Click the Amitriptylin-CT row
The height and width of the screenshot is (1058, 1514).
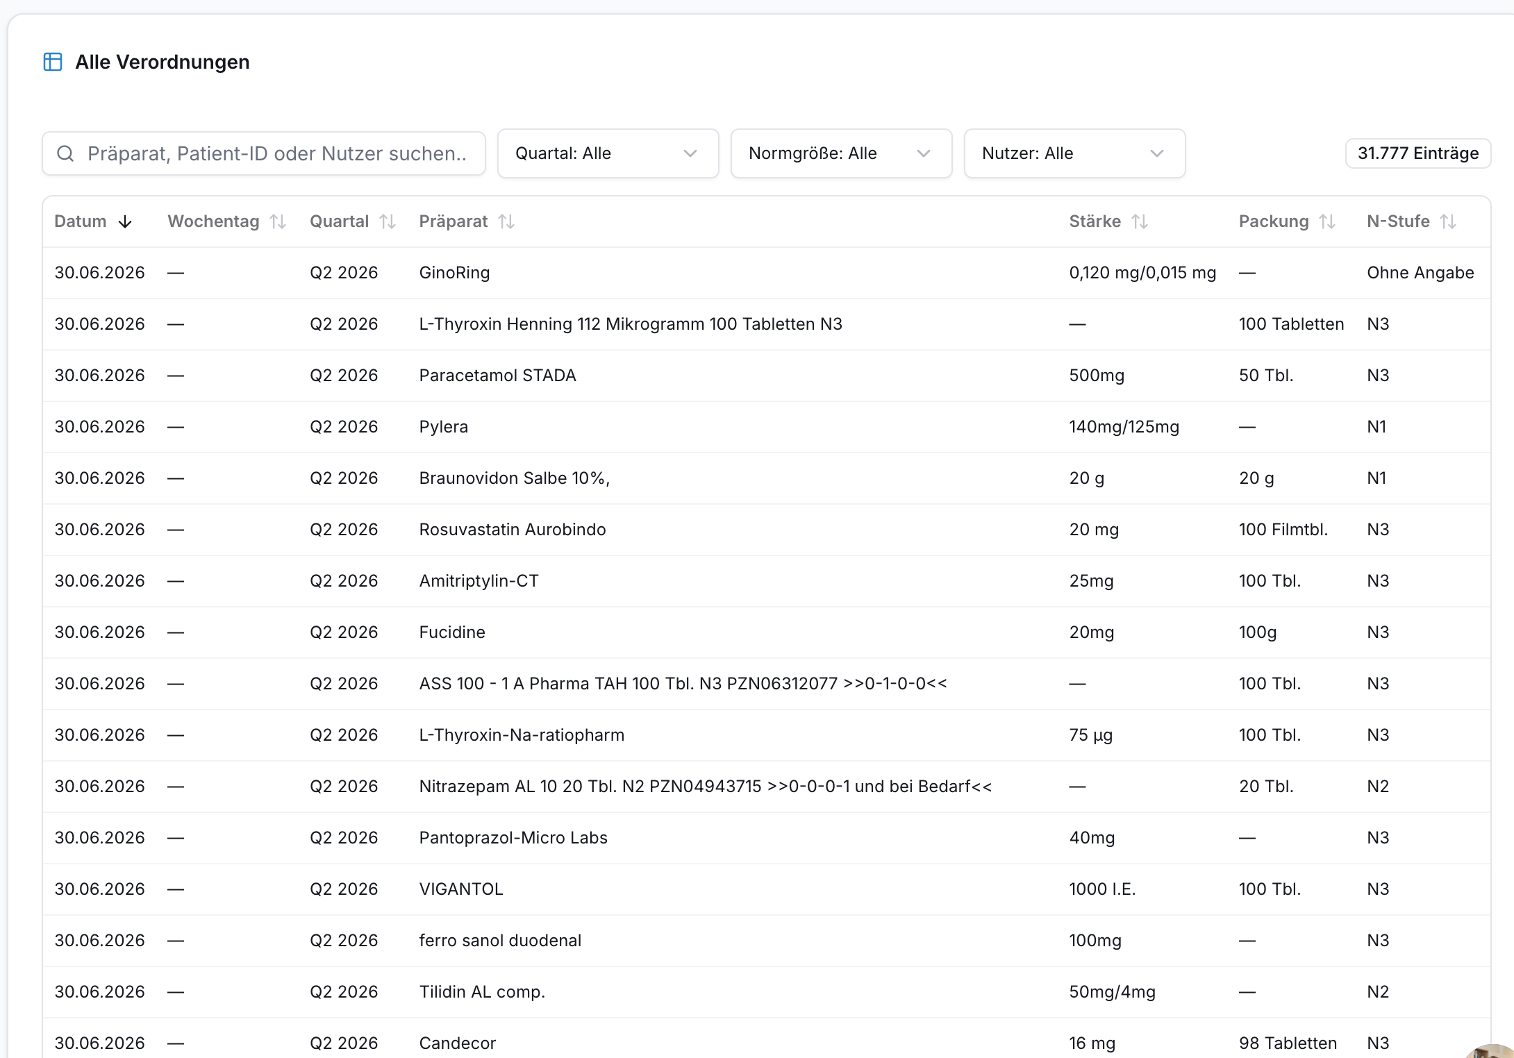(x=767, y=581)
